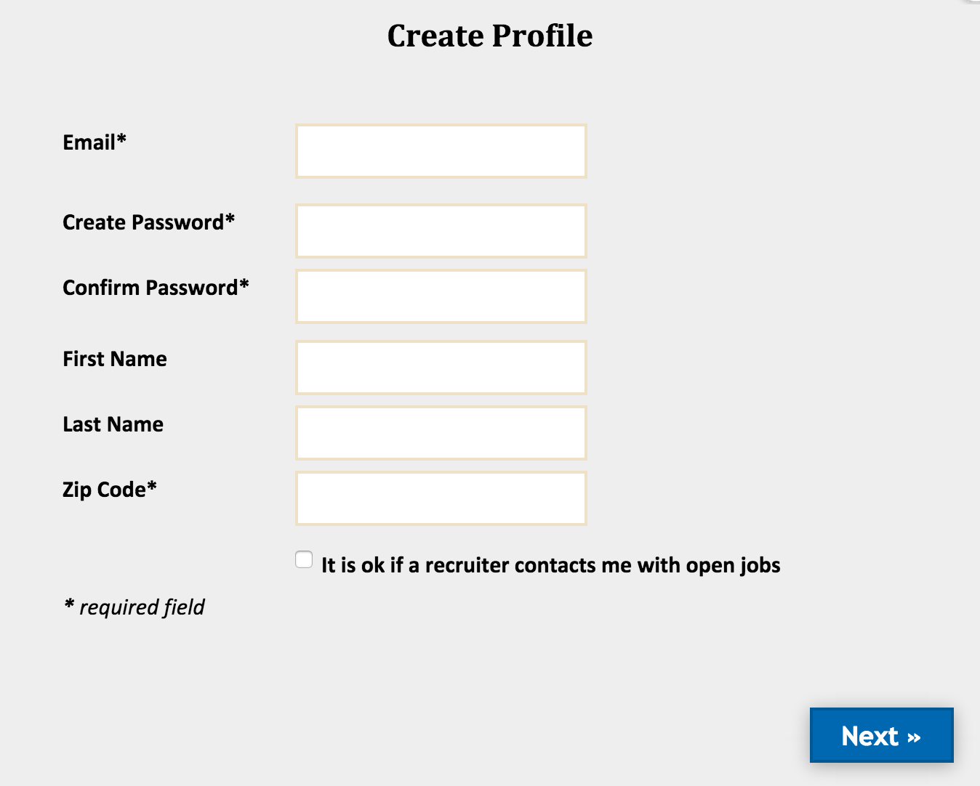Click the Zip Code* label

(x=109, y=490)
